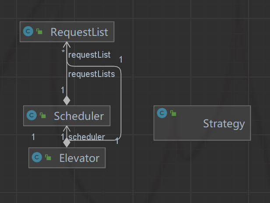The height and width of the screenshot is (203, 270).
Task: Click Scheduler's green public visibility icon
Action: click(43, 116)
